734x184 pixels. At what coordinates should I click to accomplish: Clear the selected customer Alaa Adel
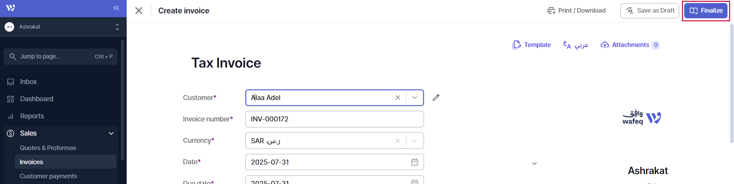tap(398, 98)
